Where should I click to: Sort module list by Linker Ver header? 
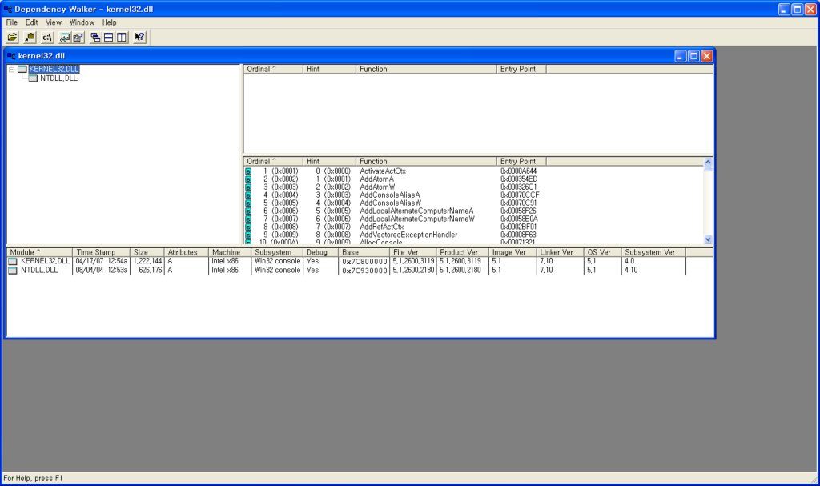pyautogui.click(x=560, y=252)
